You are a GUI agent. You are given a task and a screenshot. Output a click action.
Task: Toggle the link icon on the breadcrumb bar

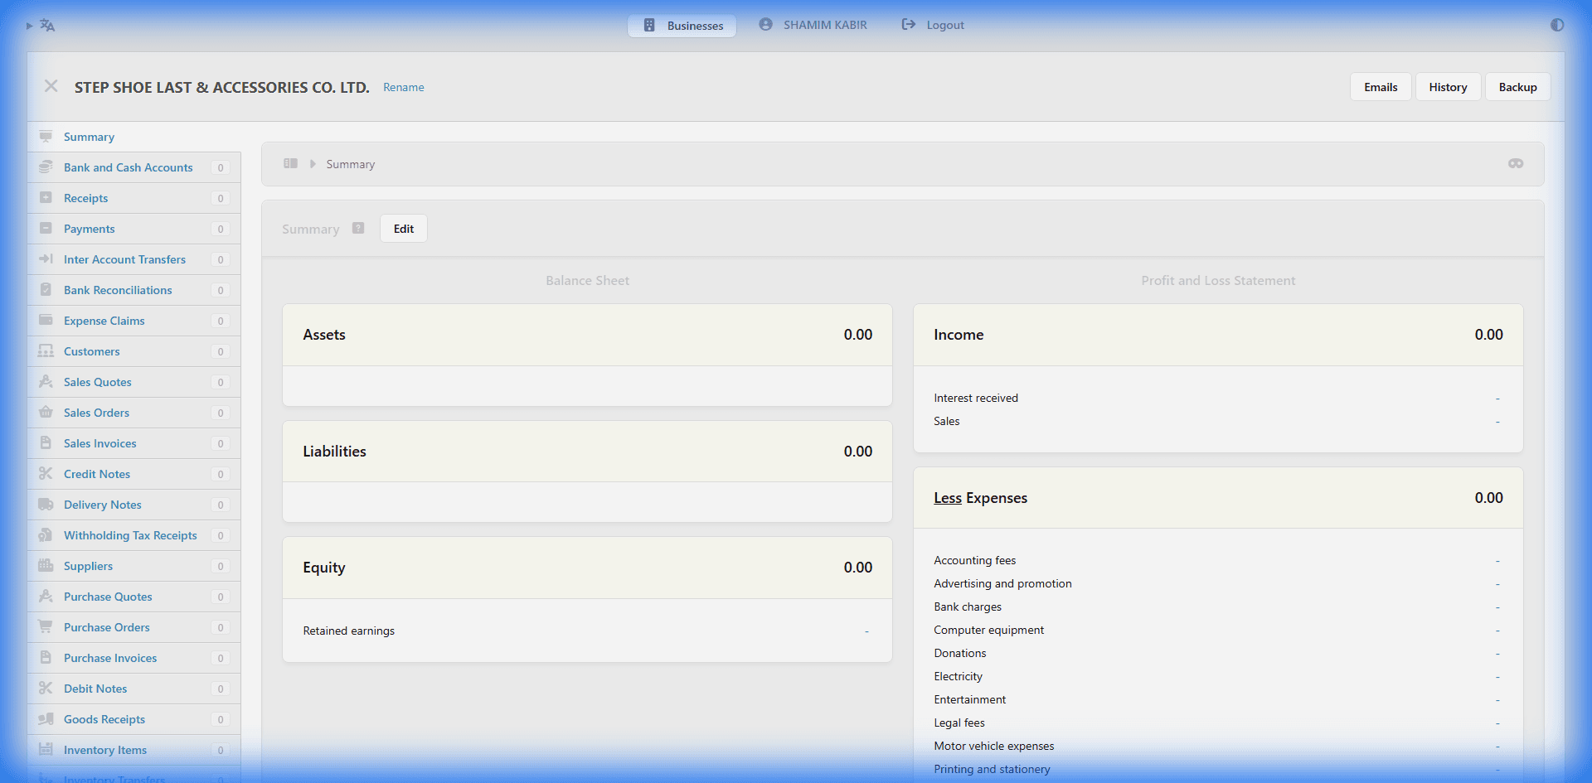1516,163
